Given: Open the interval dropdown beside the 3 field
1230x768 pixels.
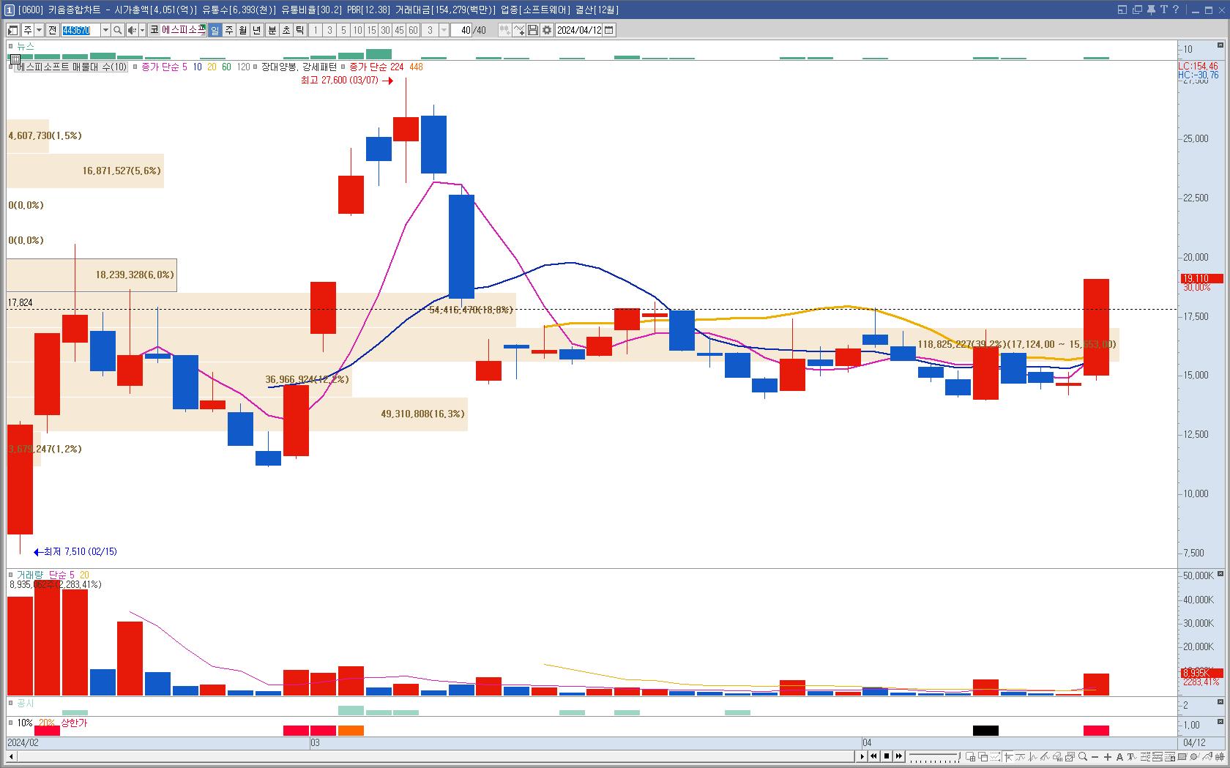Looking at the screenshot, I should pos(444,30).
